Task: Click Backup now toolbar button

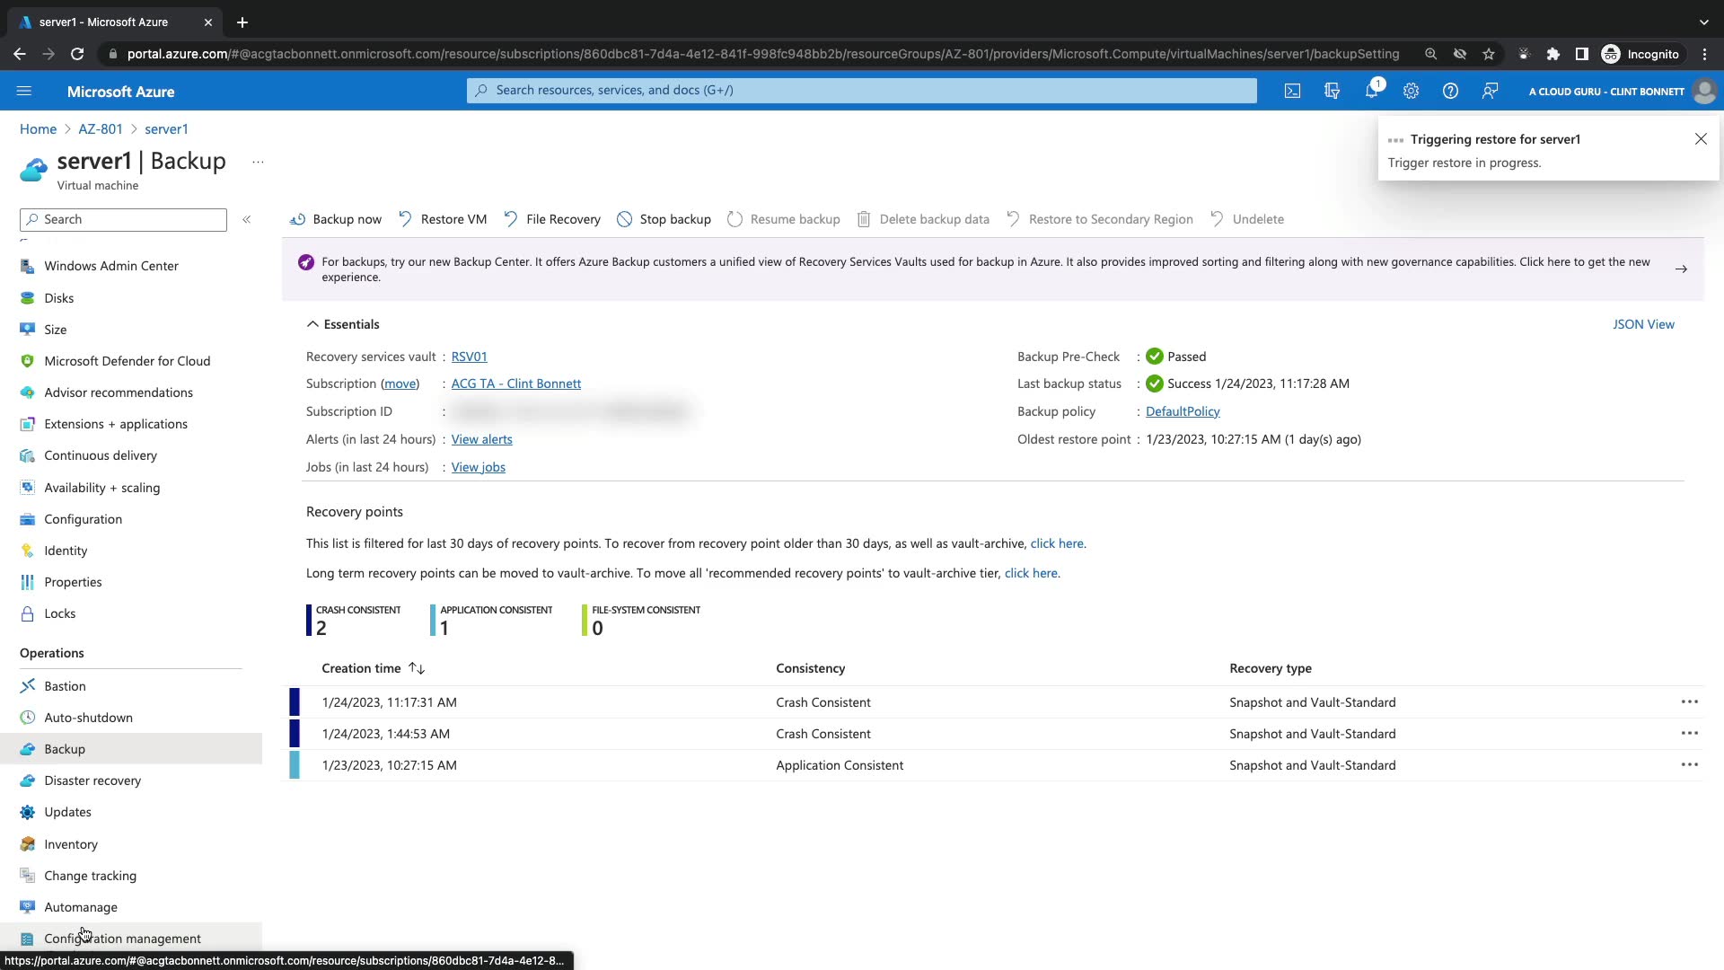Action: click(336, 219)
